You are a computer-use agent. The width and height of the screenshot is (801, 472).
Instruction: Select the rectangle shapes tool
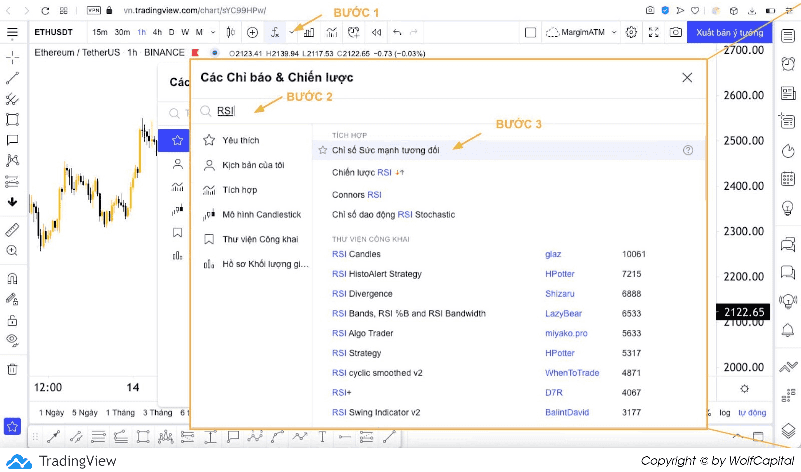pos(12,119)
